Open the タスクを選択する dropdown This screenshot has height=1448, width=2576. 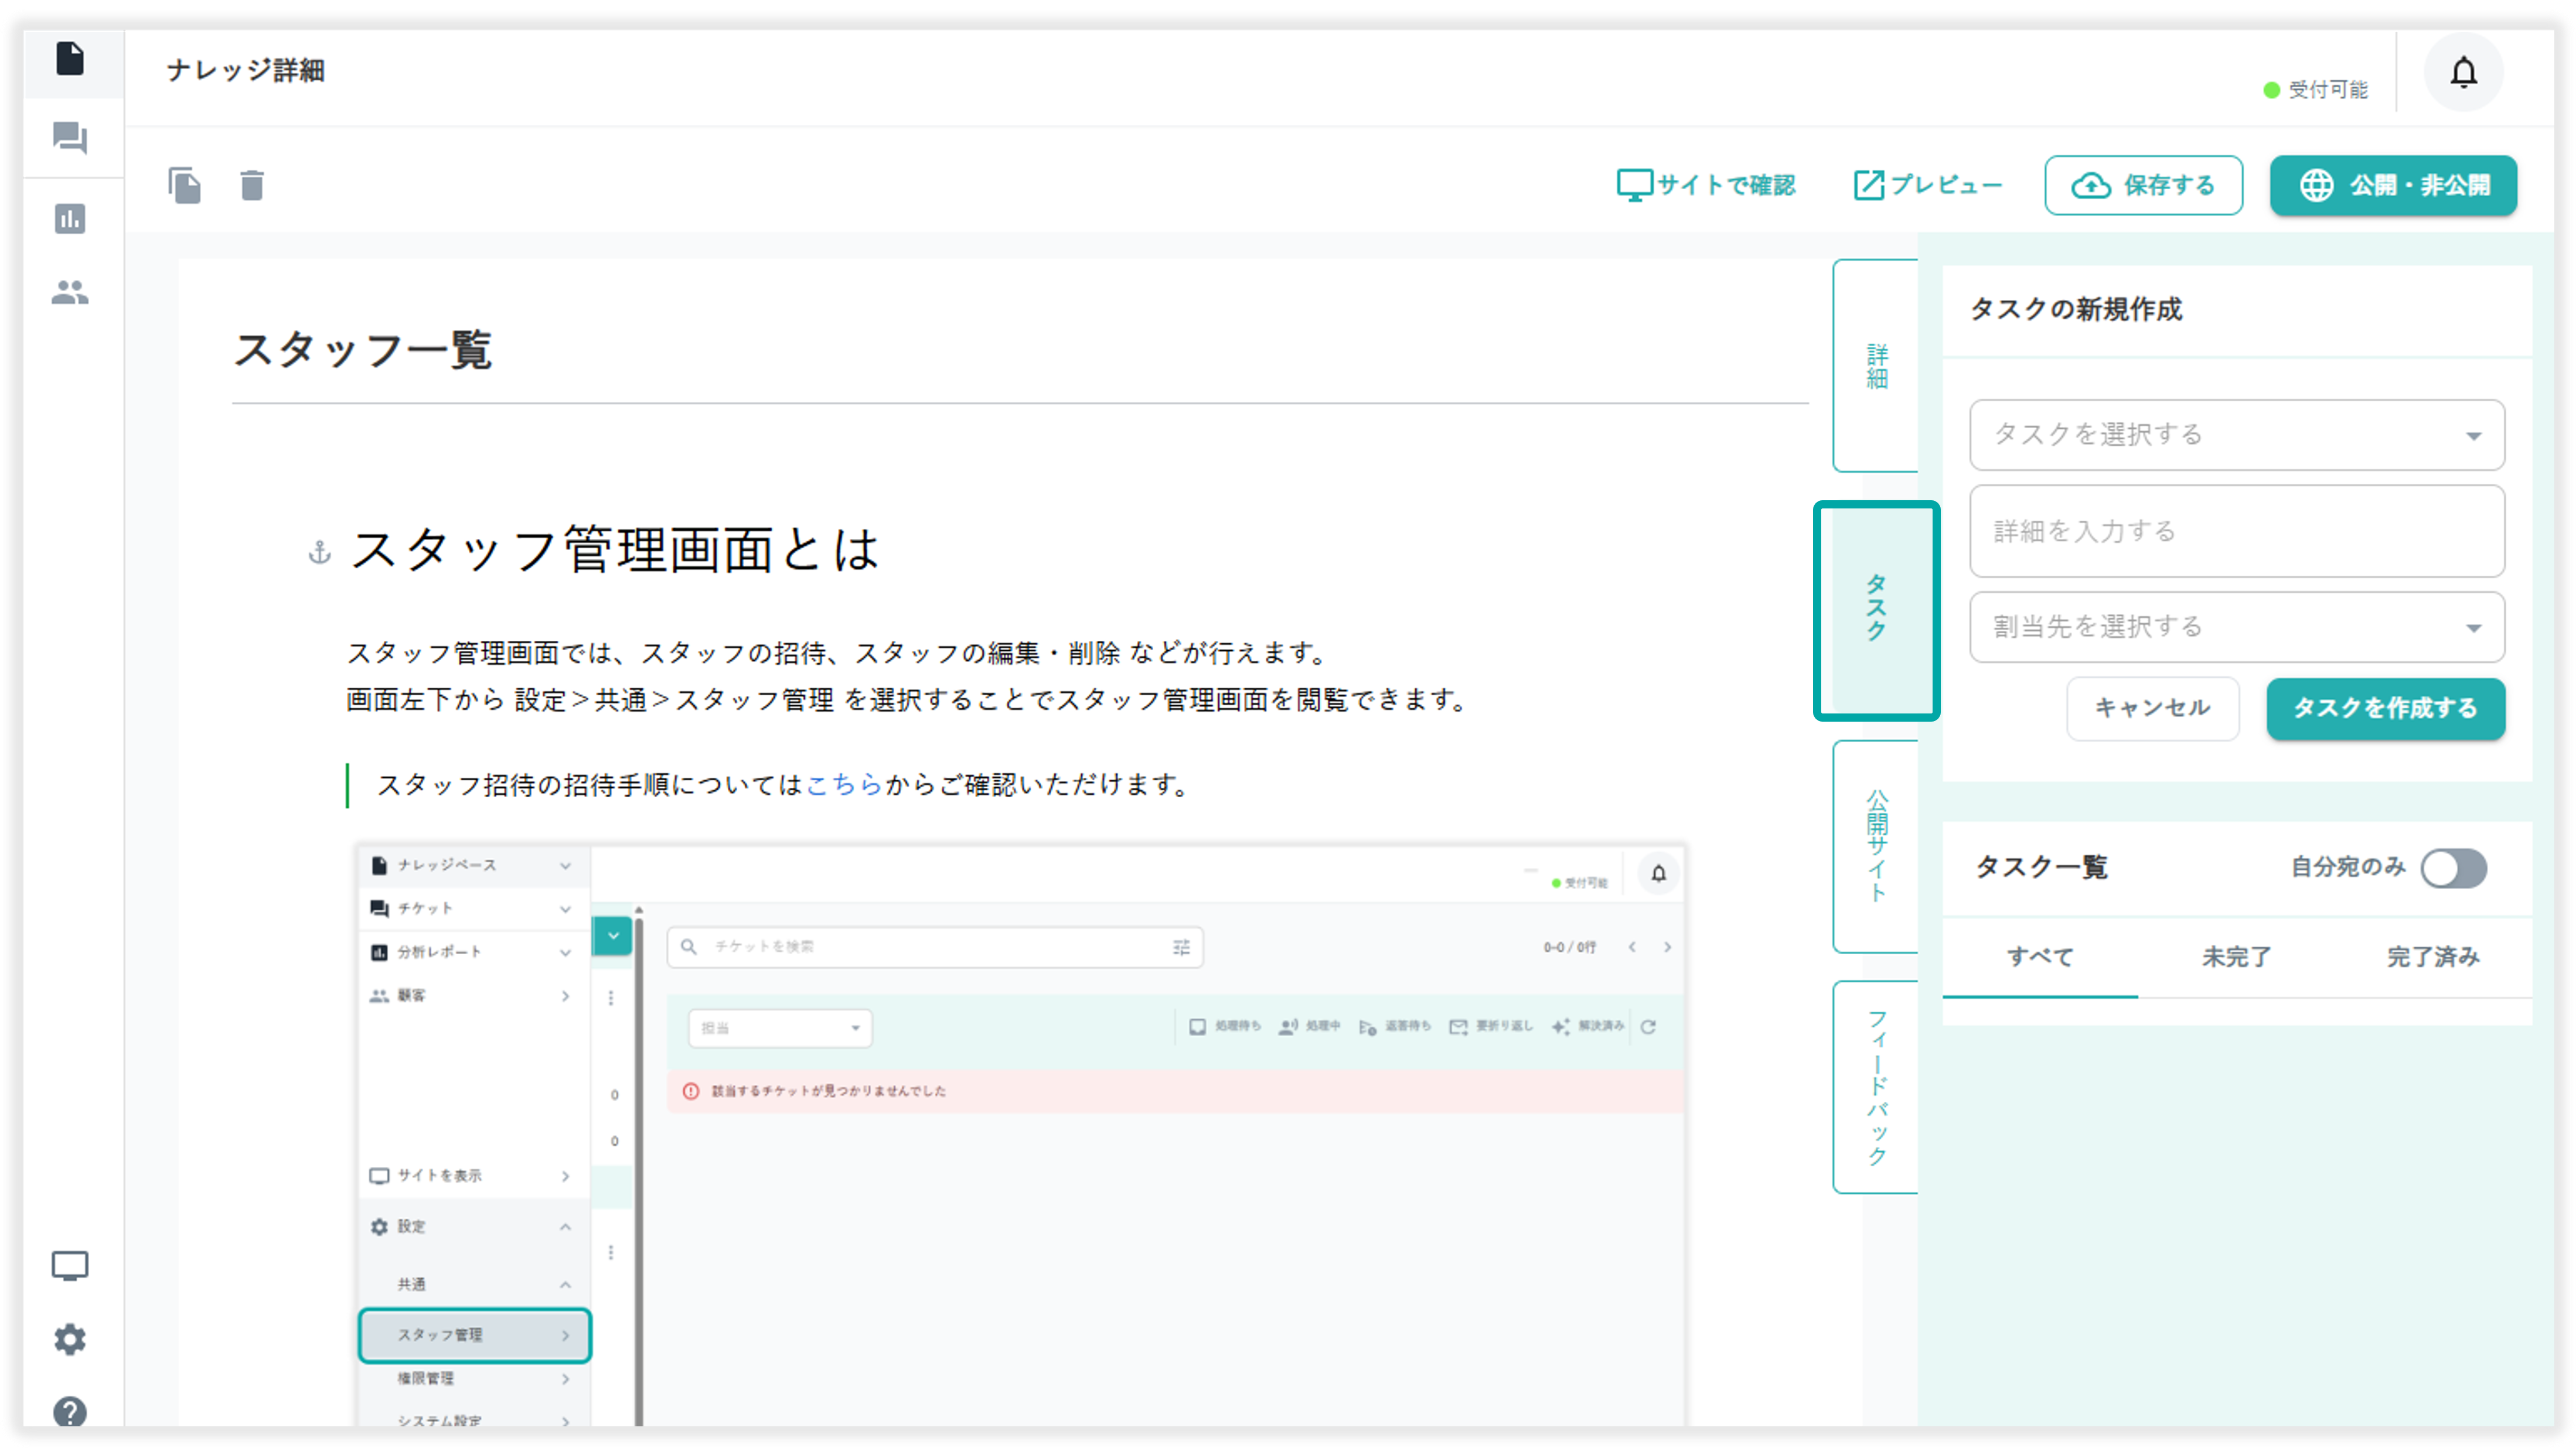coord(2236,435)
